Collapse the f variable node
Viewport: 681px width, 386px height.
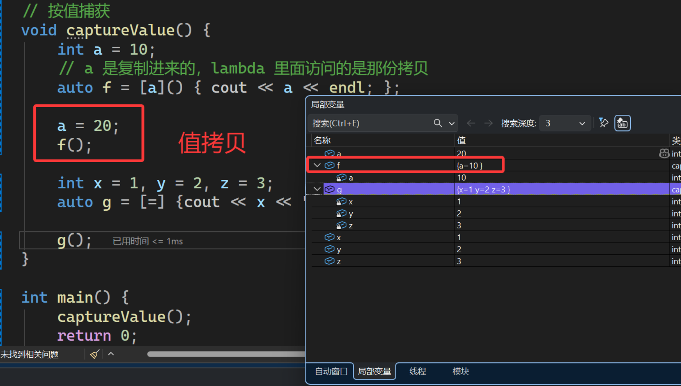click(317, 165)
